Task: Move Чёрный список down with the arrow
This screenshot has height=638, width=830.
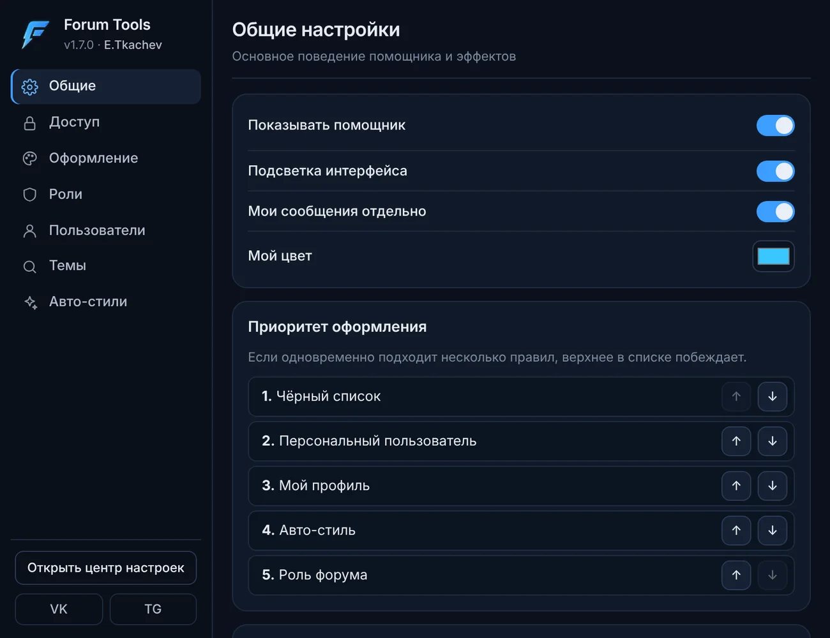Action: click(773, 396)
